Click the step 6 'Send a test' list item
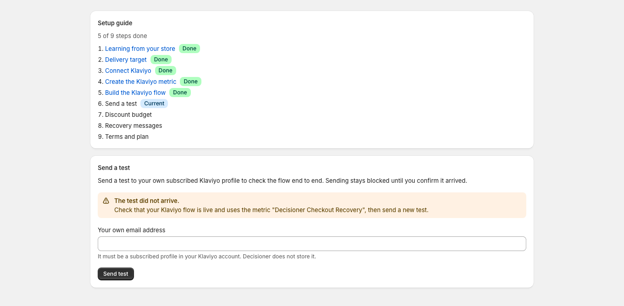Screen dimensions: 624x306 [x=121, y=104]
